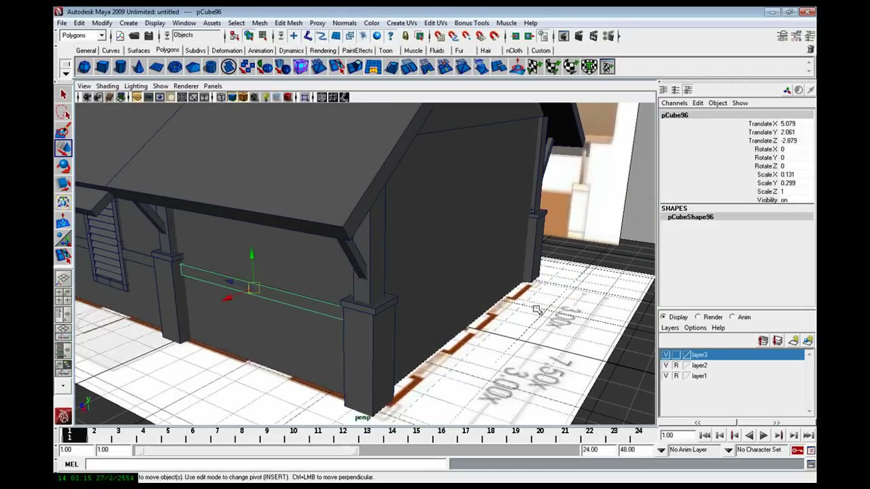Viewport: 870px width, 489px height.
Task: Open the Mesh menu
Action: [x=259, y=23]
